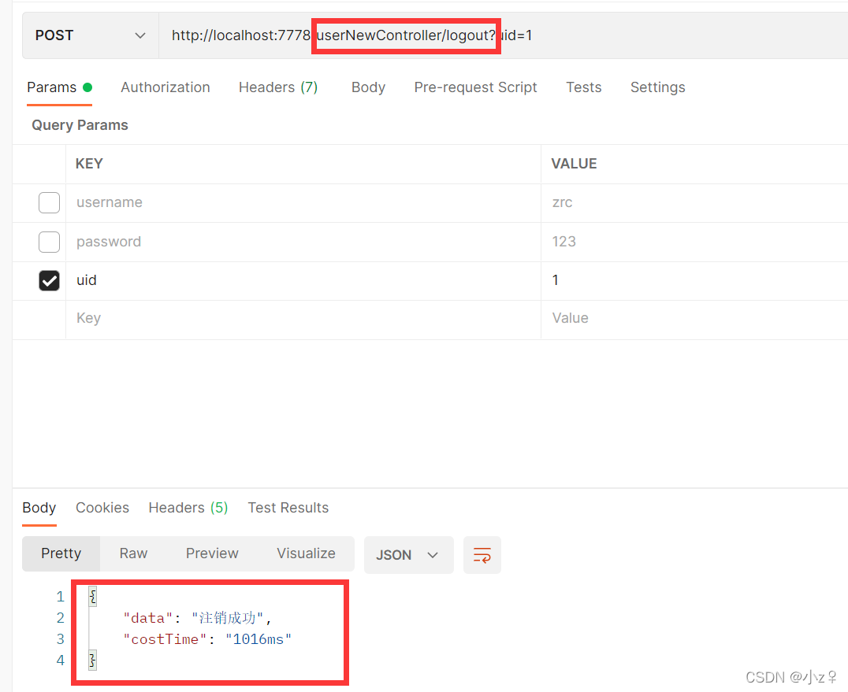Click the empty Value input field
The width and height of the screenshot is (848, 692).
pos(694,318)
